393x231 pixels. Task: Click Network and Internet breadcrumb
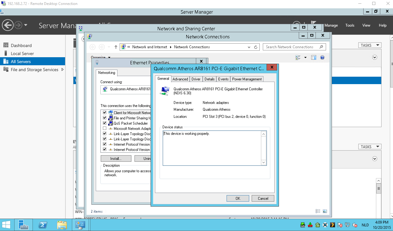150,47
